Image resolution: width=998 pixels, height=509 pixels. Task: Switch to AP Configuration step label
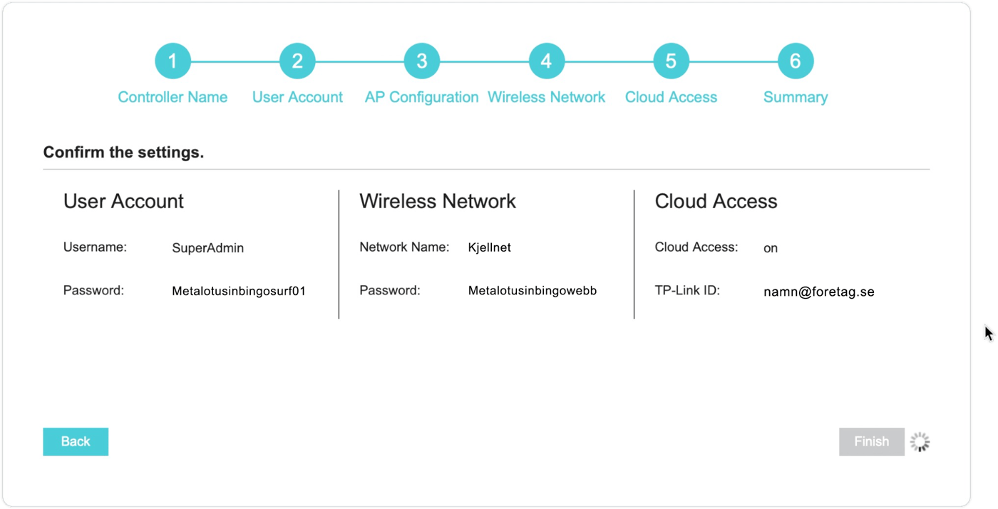click(x=421, y=97)
